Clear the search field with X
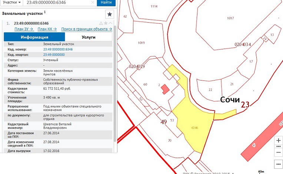This screenshot has width=283, height=174. tap(92, 3)
